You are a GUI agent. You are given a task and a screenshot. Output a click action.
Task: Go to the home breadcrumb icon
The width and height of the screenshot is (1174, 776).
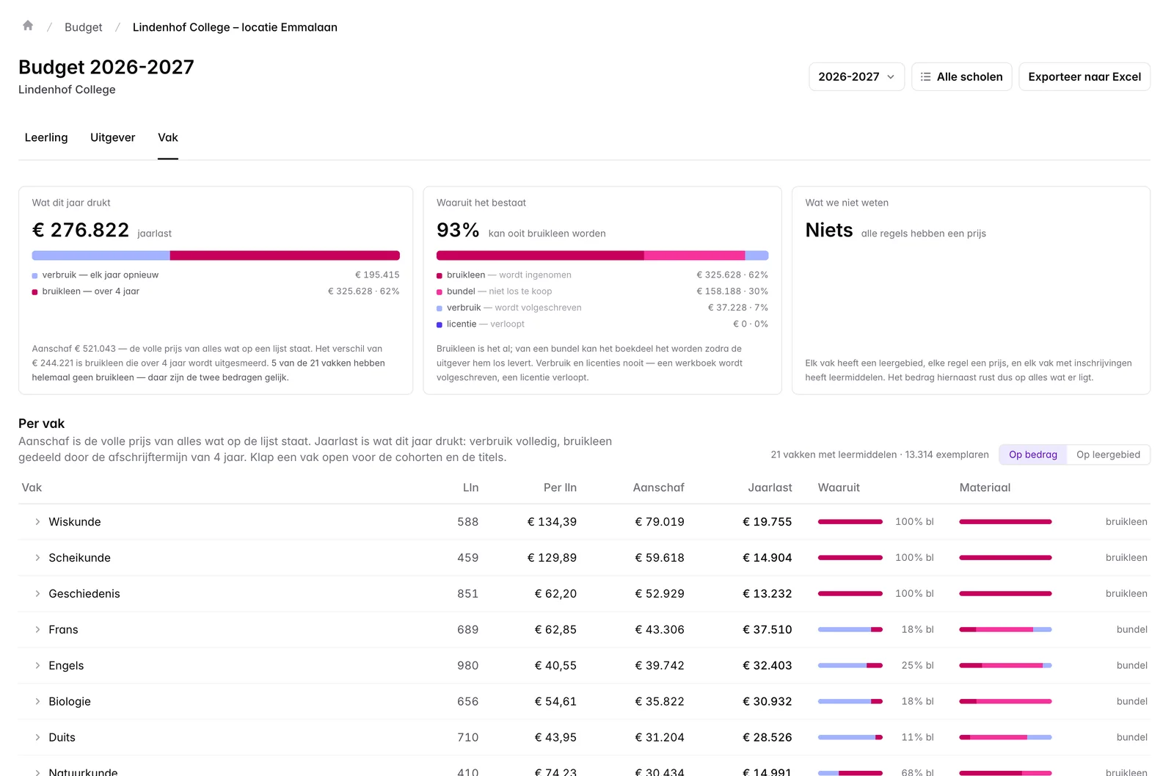28,26
